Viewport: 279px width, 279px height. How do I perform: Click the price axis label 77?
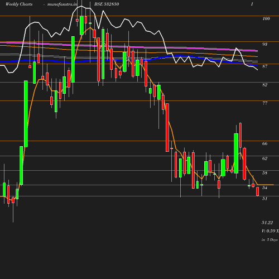pos(264,103)
